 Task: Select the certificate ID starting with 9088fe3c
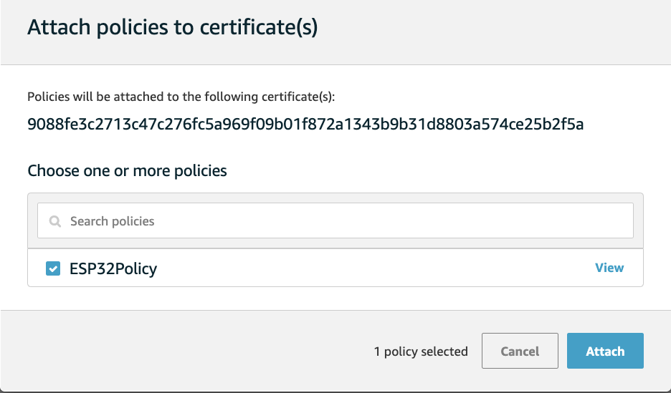pos(305,124)
